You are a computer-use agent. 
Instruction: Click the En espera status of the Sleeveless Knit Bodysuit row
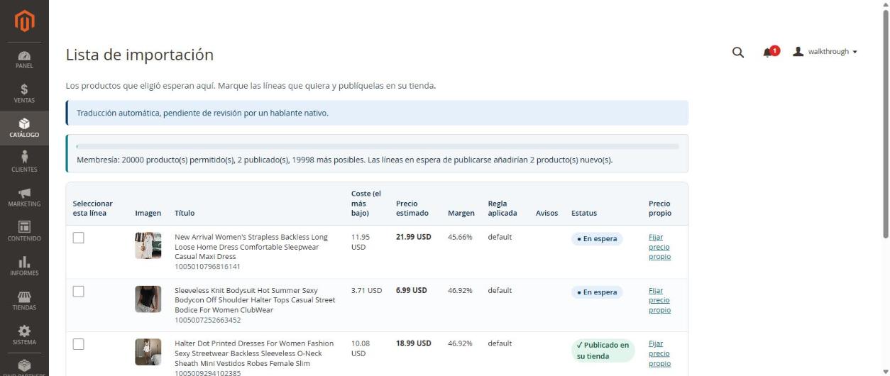(x=597, y=292)
